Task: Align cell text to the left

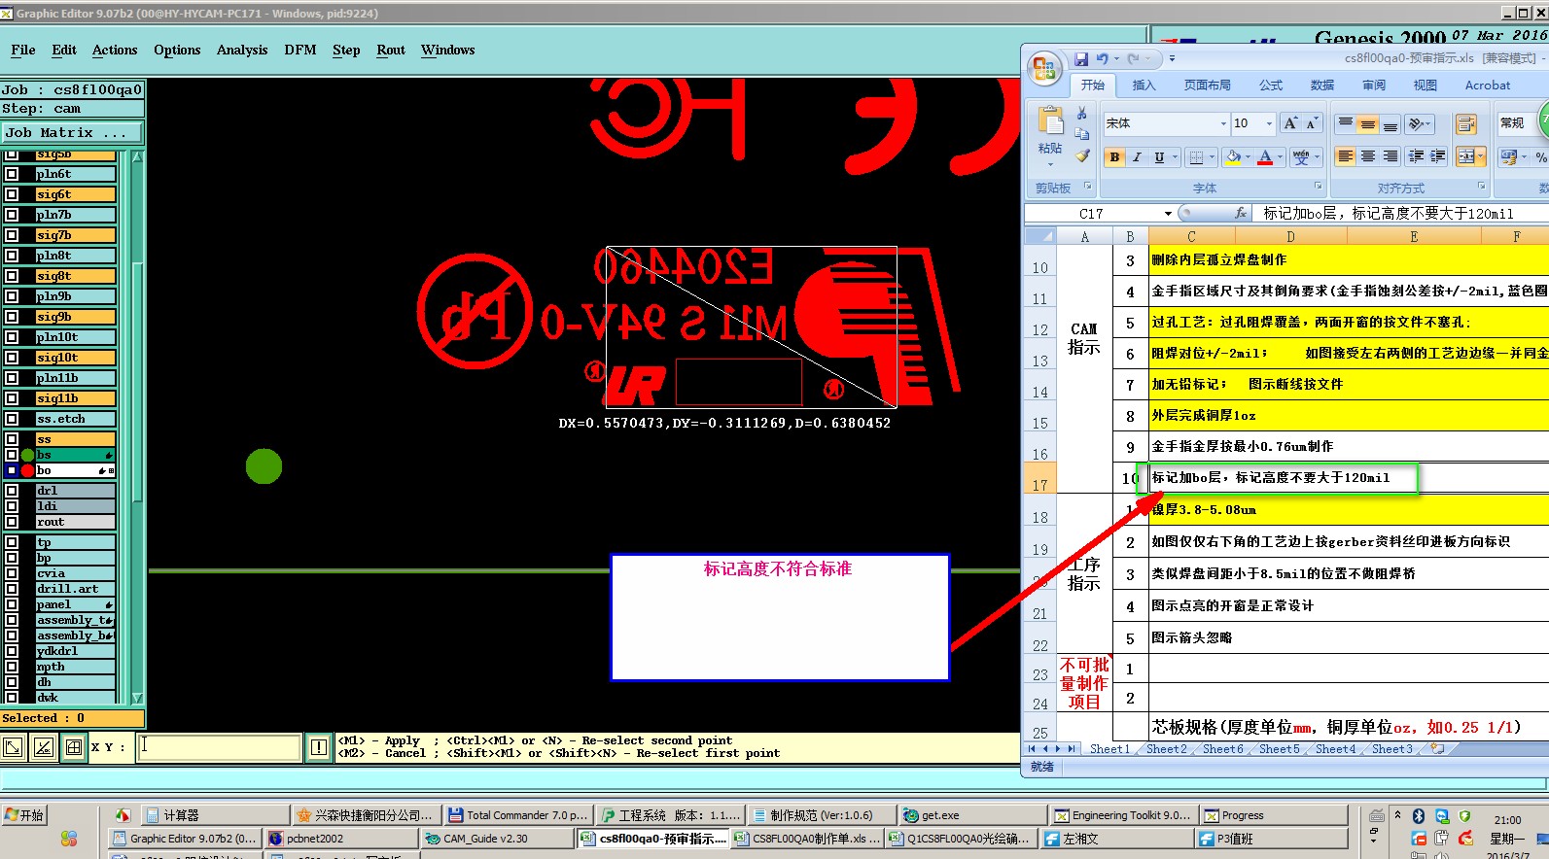Action: (1346, 156)
